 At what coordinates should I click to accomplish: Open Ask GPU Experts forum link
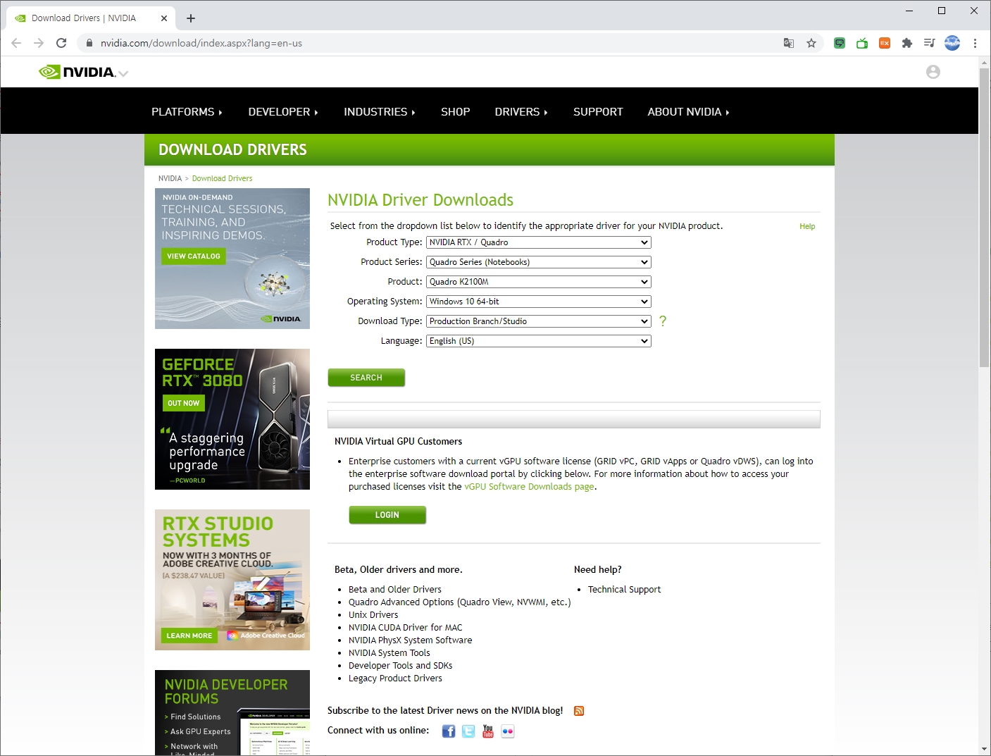click(201, 732)
